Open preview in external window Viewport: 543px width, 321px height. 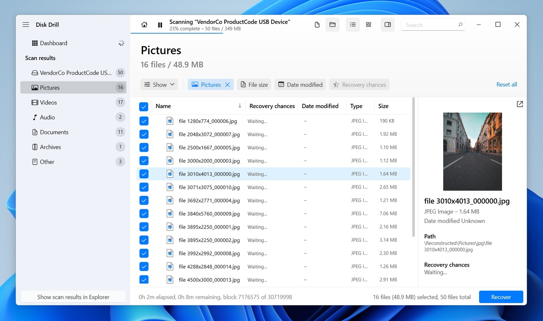coord(520,104)
